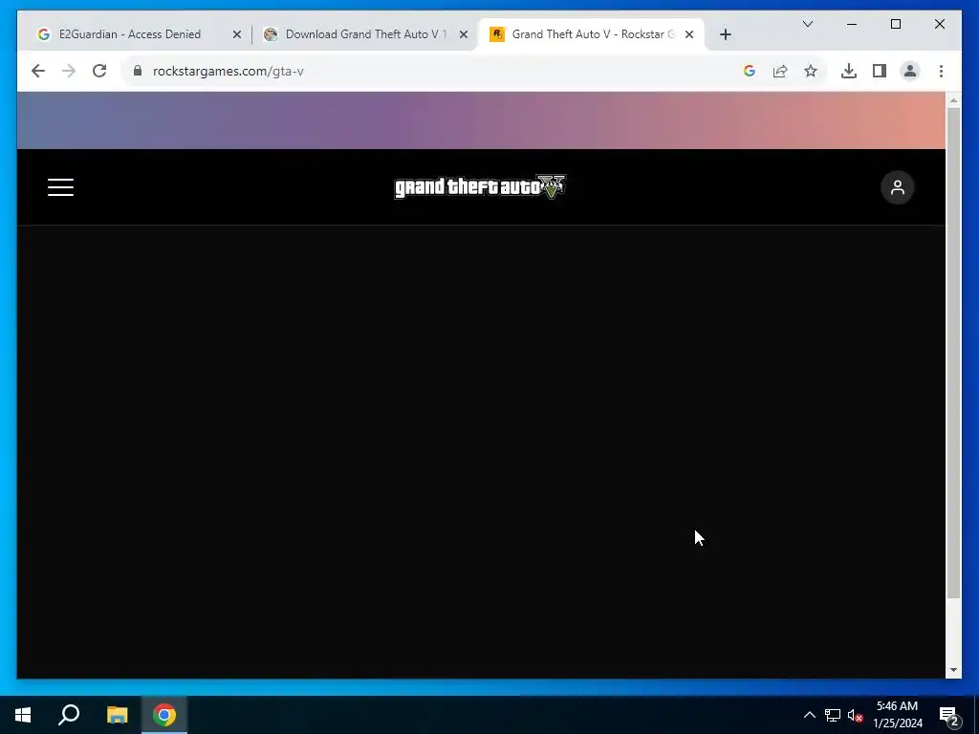Bookmark this tab with the star
Viewport: 979px width, 734px height.
click(811, 71)
